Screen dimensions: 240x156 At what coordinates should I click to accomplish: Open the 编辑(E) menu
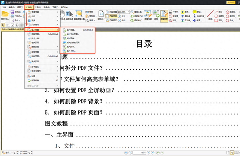click(x=12, y=7)
